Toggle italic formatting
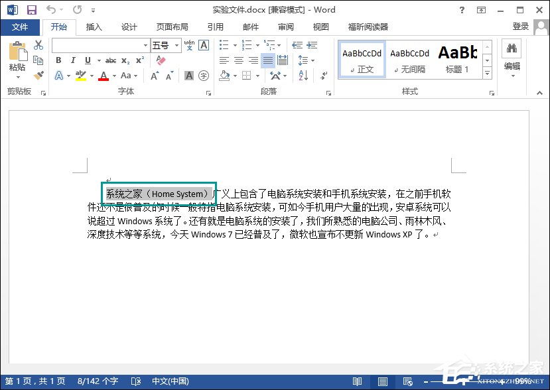550x390 pixels. tap(74, 60)
